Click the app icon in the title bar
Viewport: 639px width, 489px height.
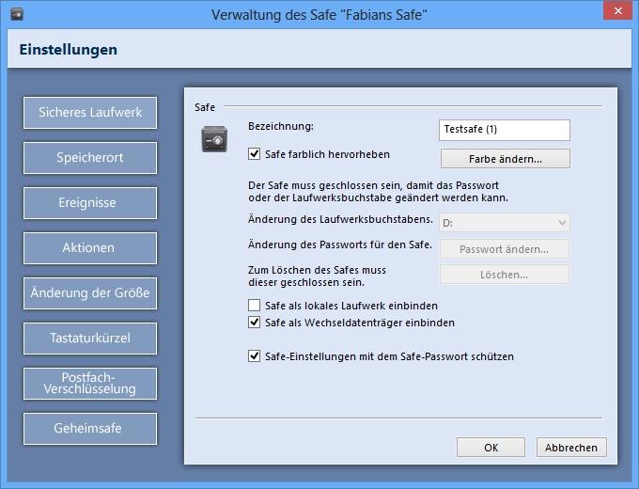click(17, 14)
